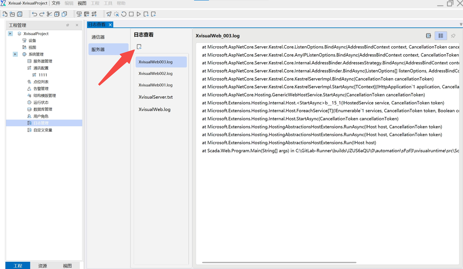Screen dimensions: 463x269
Task: Open the 编辑 menu
Action: [x=69, y=3]
